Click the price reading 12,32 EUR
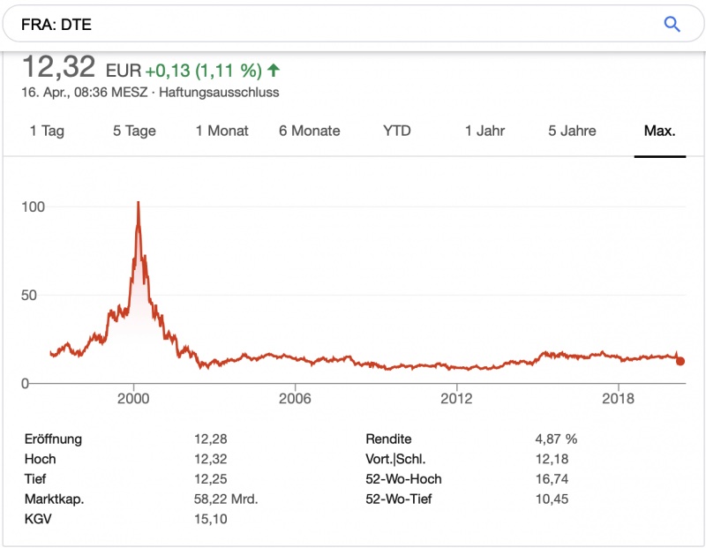The width and height of the screenshot is (706, 548). coord(75,66)
